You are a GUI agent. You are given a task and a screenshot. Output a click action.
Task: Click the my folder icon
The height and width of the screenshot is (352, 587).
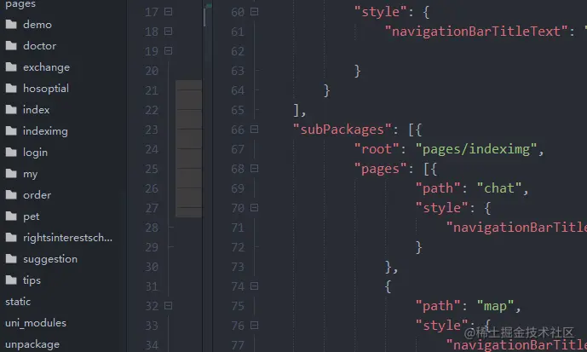[11, 174]
